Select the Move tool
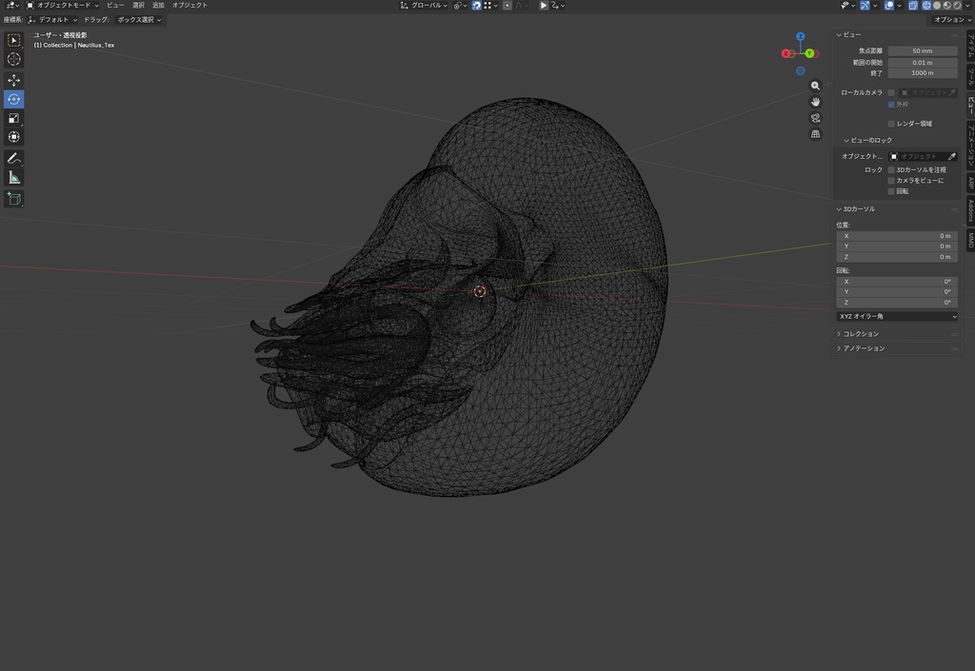The width and height of the screenshot is (975, 671). 13,80
